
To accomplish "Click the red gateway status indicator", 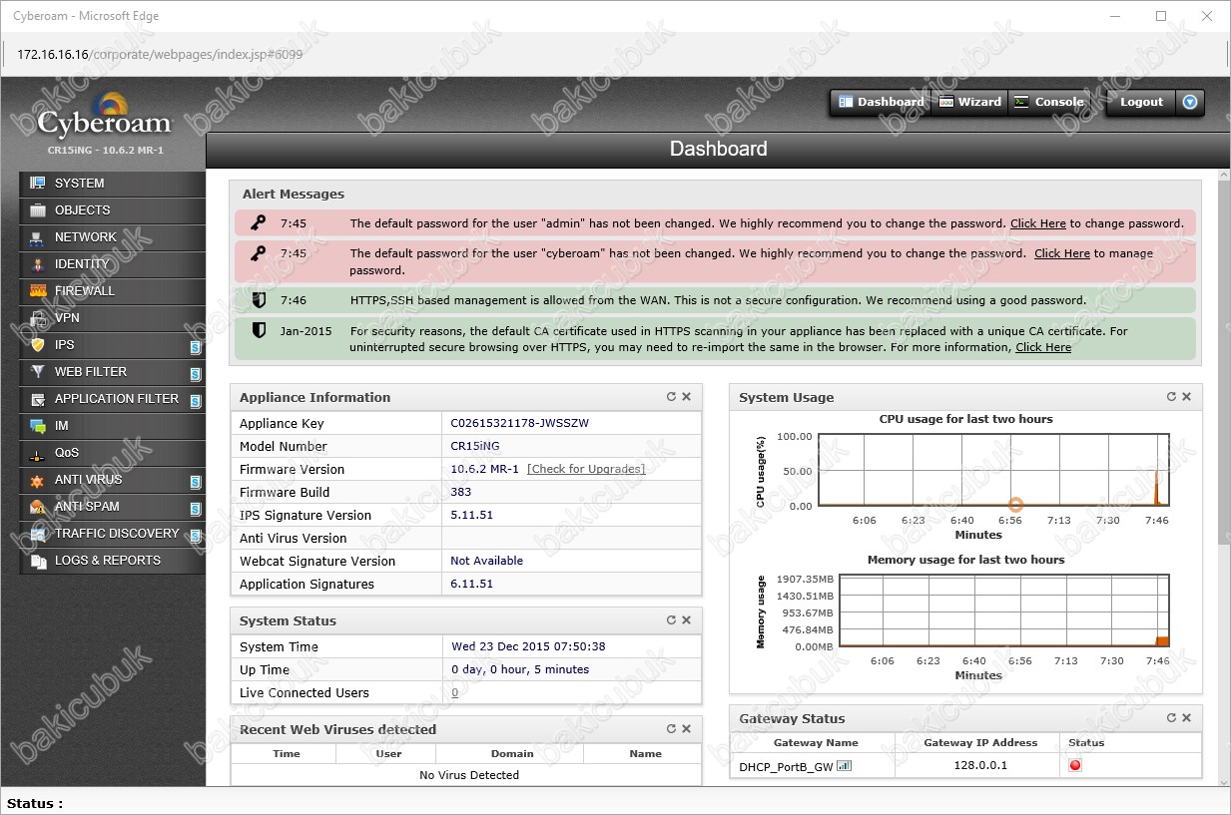I will (x=1075, y=766).
